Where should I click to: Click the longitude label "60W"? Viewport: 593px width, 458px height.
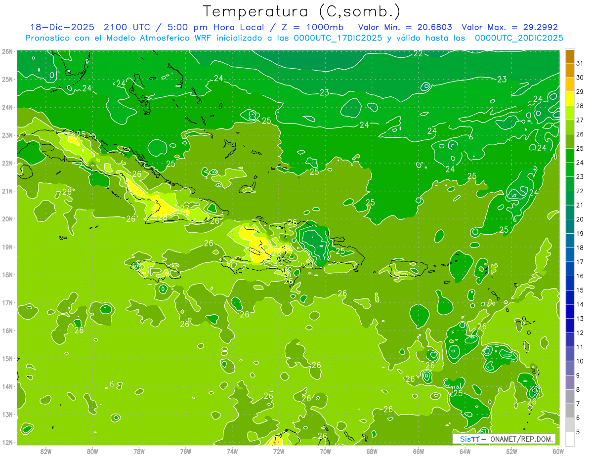558,451
